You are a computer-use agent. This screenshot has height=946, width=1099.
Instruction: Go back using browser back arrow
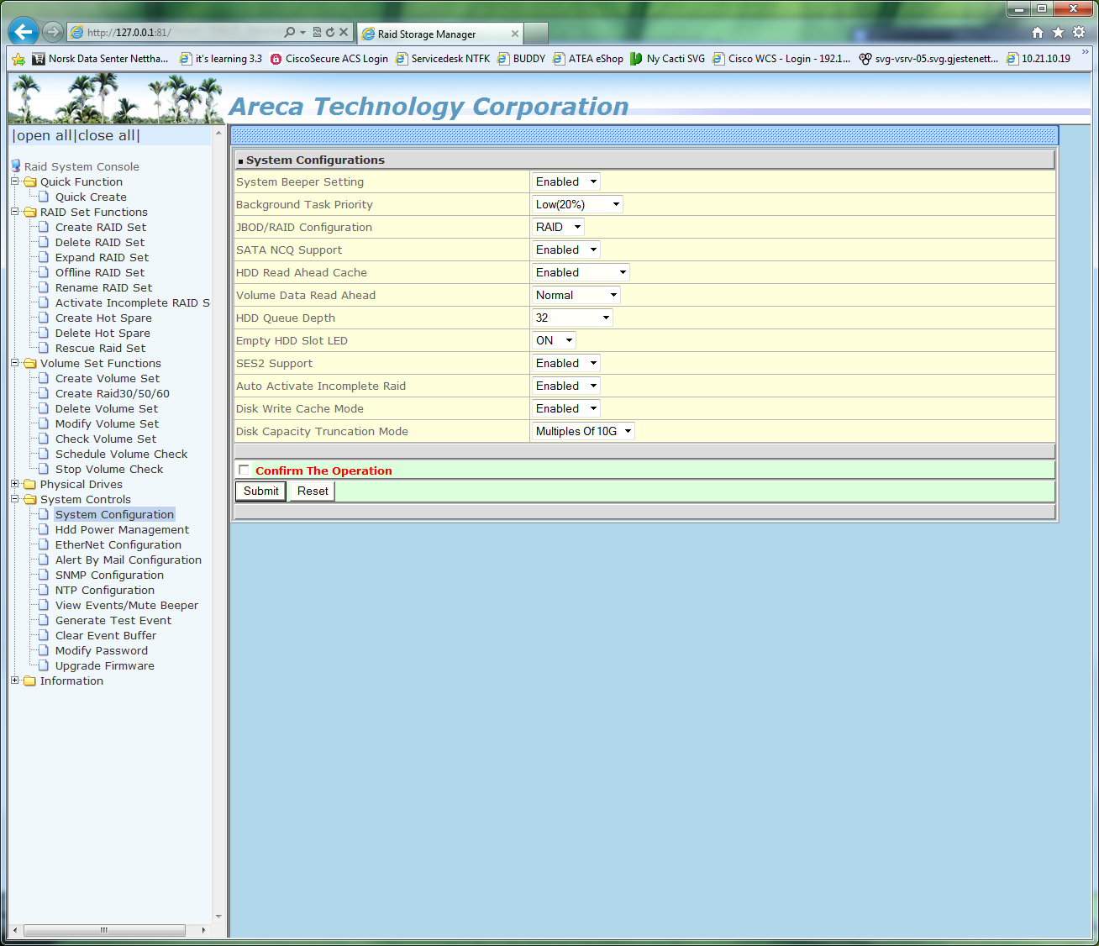tap(24, 32)
